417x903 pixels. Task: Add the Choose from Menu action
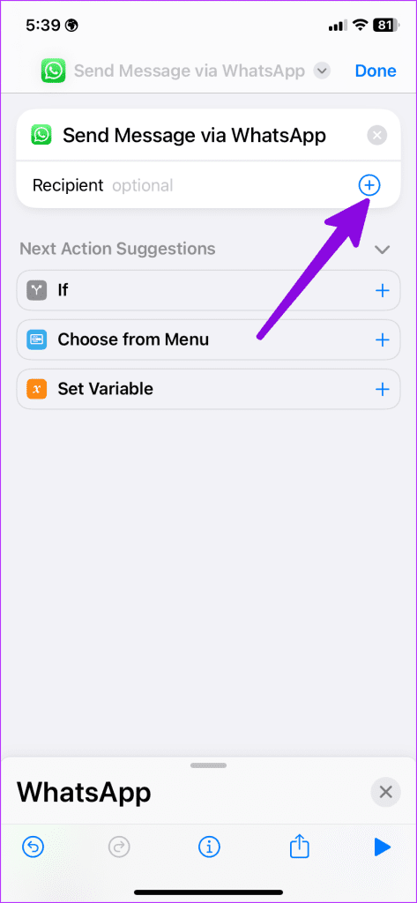(x=383, y=340)
